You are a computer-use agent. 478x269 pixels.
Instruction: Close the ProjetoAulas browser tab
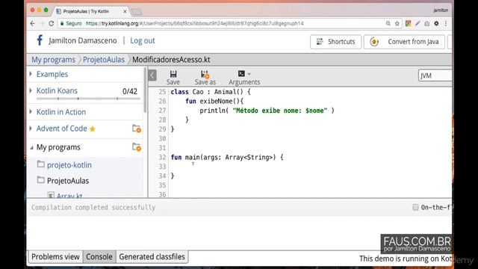[x=125, y=11]
